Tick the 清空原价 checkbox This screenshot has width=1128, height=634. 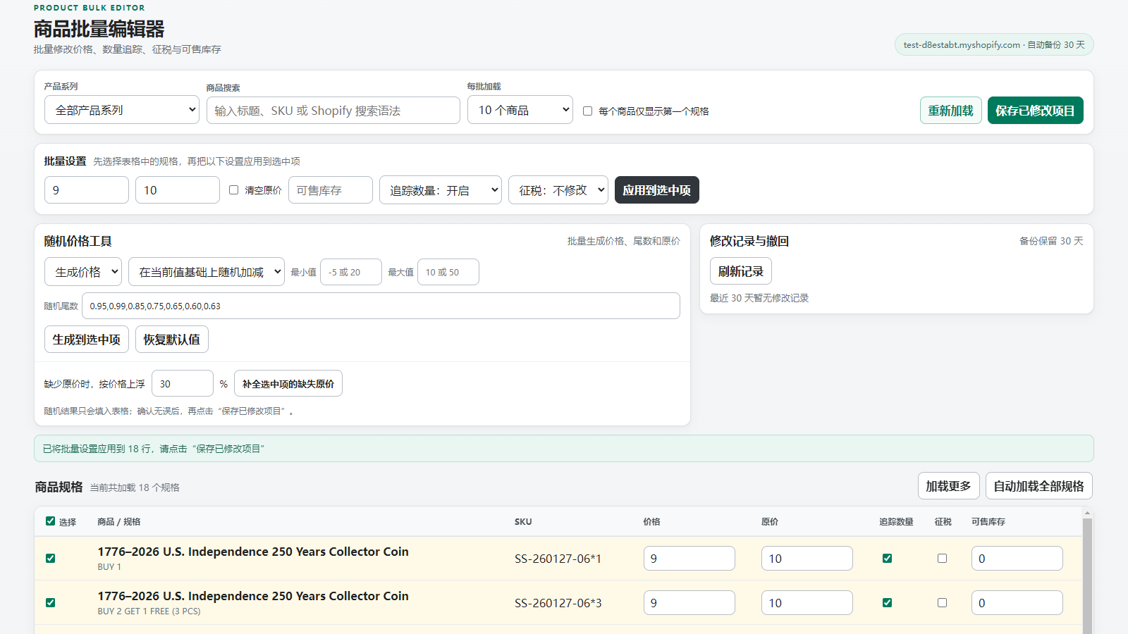point(233,190)
